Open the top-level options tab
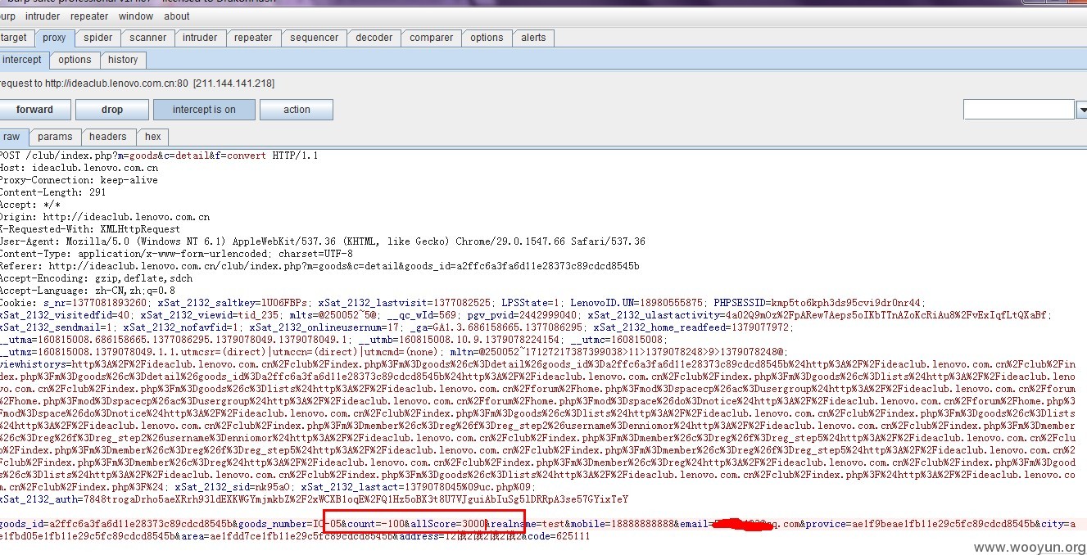This screenshot has width=1087, height=555. click(487, 38)
